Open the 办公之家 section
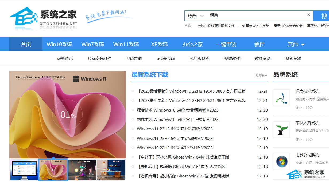This screenshot has width=329, height=182. coord(193,44)
